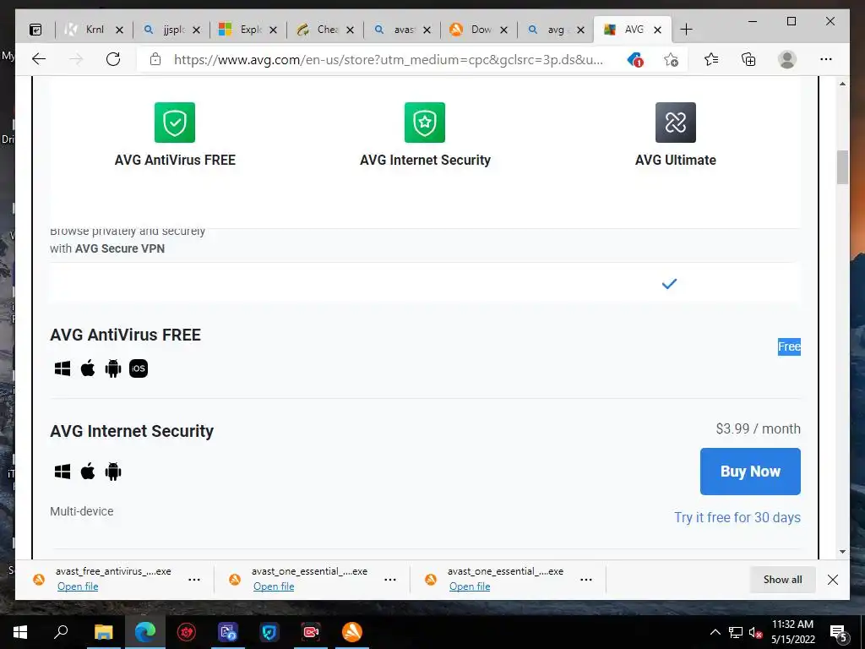Click the scrollbar up arrow
865x649 pixels.
point(842,84)
